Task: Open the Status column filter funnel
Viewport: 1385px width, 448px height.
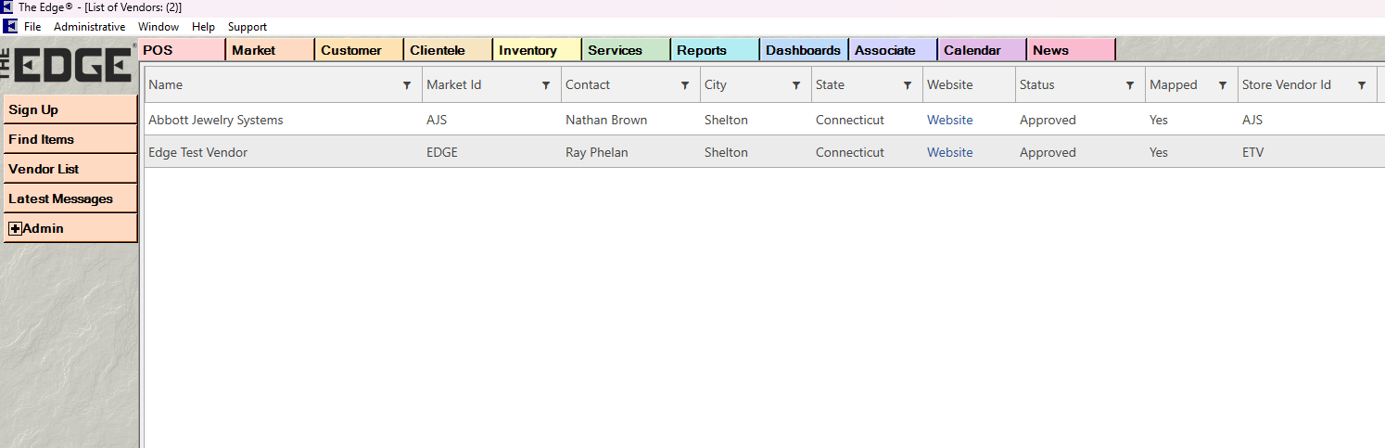Action: 1130,85
